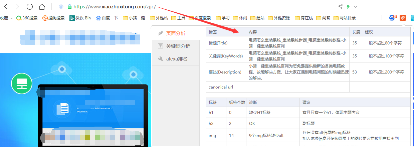Click the green monitor icon on the webpage banner

(x=22, y=84)
